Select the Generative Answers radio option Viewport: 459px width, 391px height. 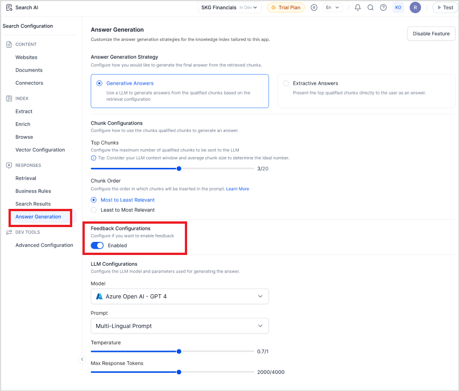point(100,83)
